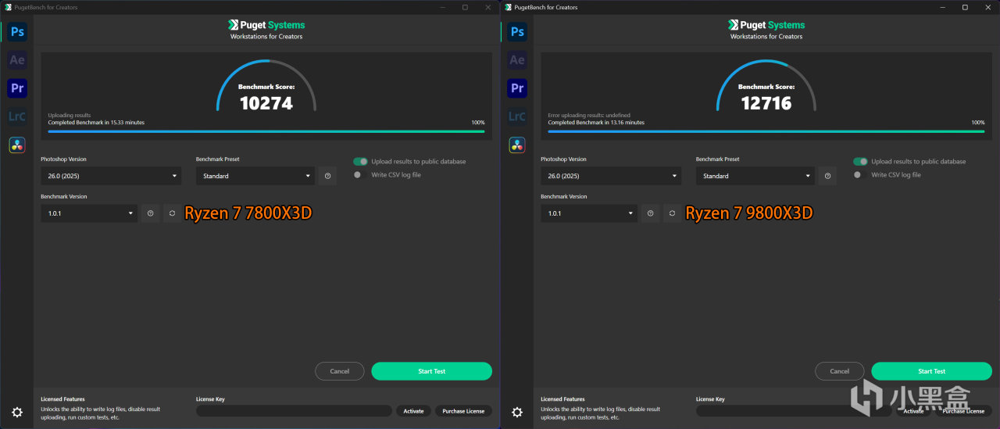Screen dimensions: 1000x429
Task: Select Photoshop icon in right window sidebar
Action: point(517,32)
